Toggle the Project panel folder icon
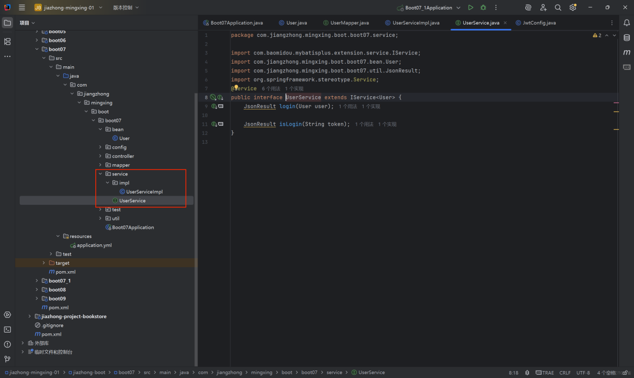634x378 pixels. pos(7,23)
